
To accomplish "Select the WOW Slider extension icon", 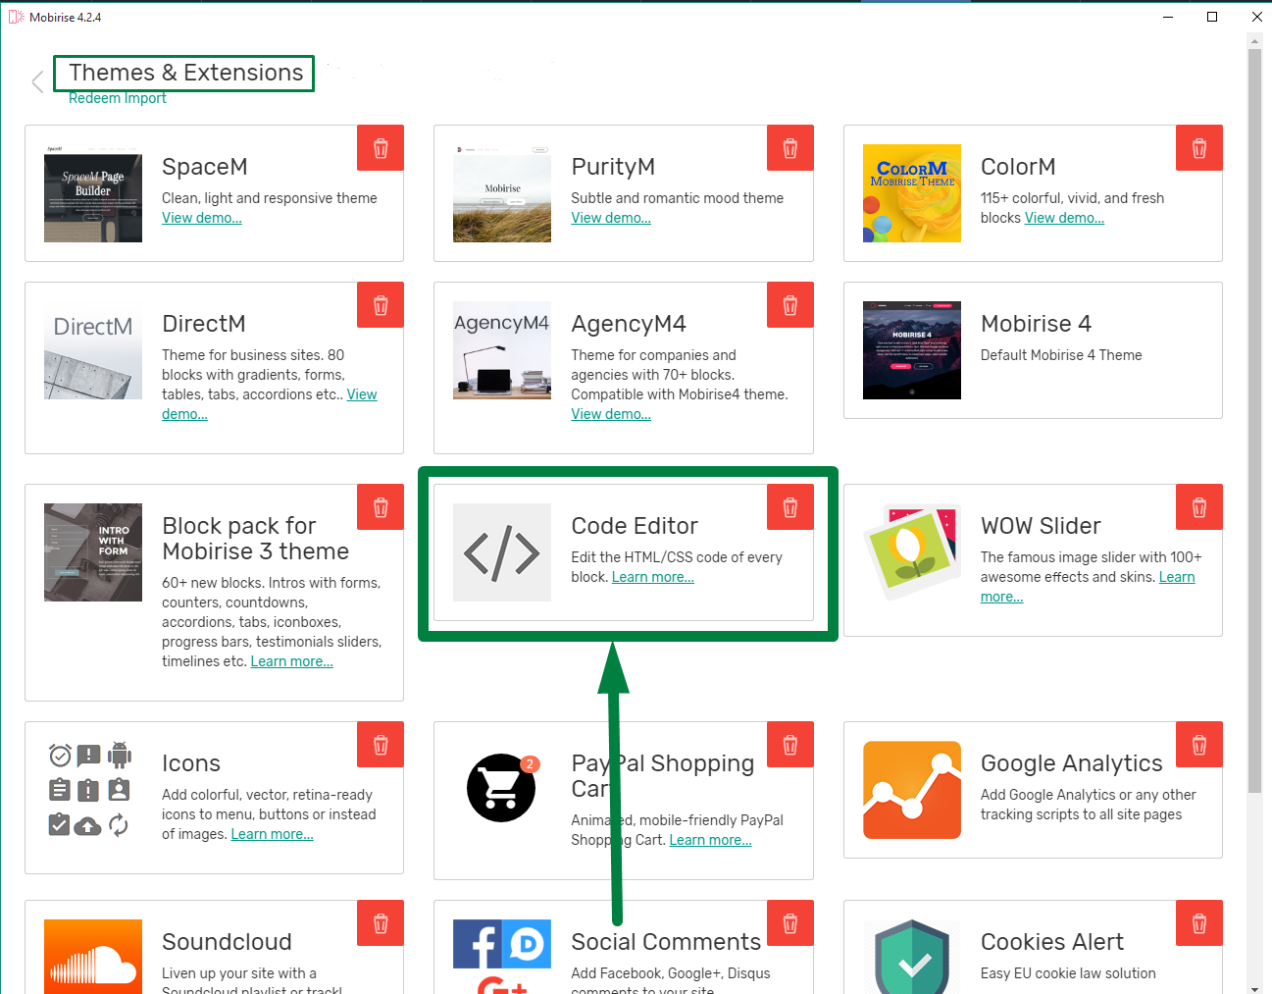I will point(911,552).
